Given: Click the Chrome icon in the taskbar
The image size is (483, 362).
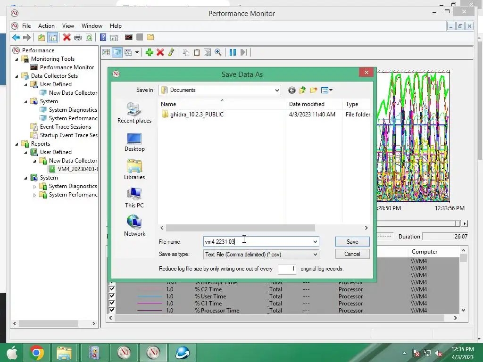Looking at the screenshot, I should (x=36, y=353).
